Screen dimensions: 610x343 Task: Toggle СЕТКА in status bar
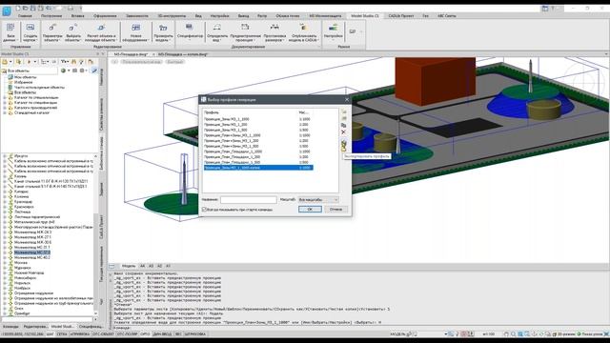62,334
